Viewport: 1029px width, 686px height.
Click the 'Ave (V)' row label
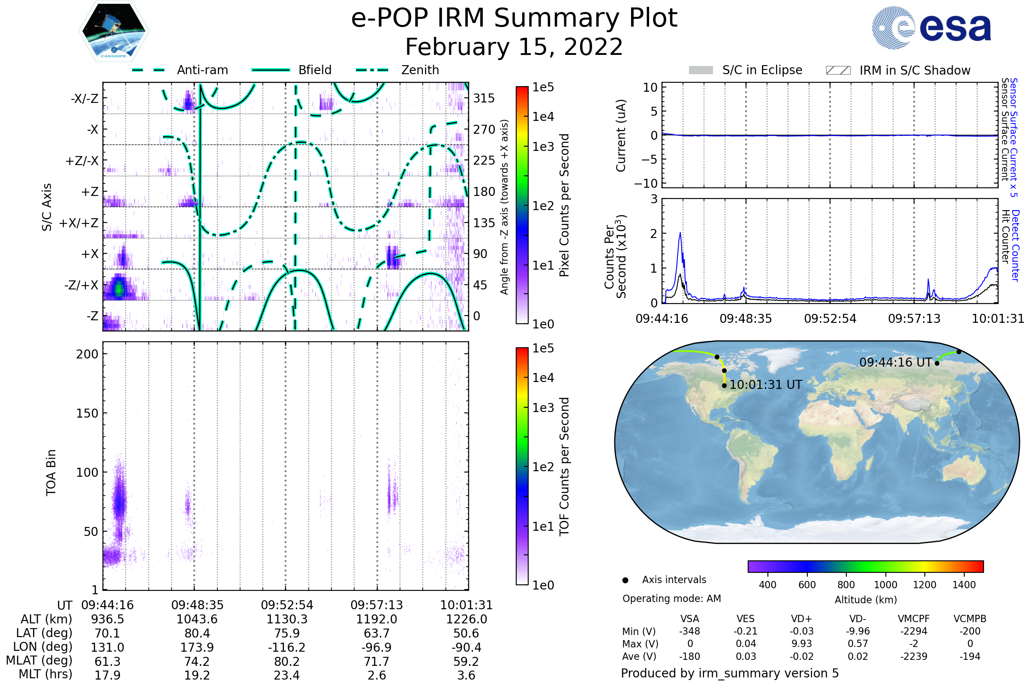639,656
